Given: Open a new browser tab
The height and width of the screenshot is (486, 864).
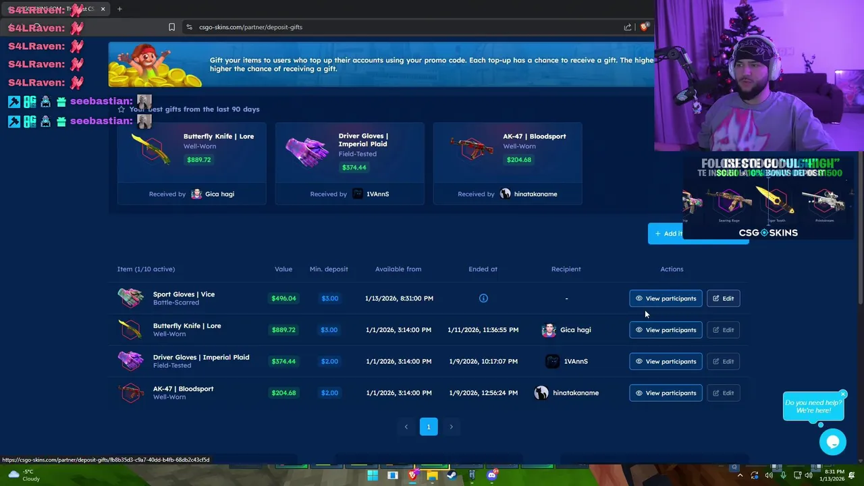Looking at the screenshot, I should pos(119,9).
